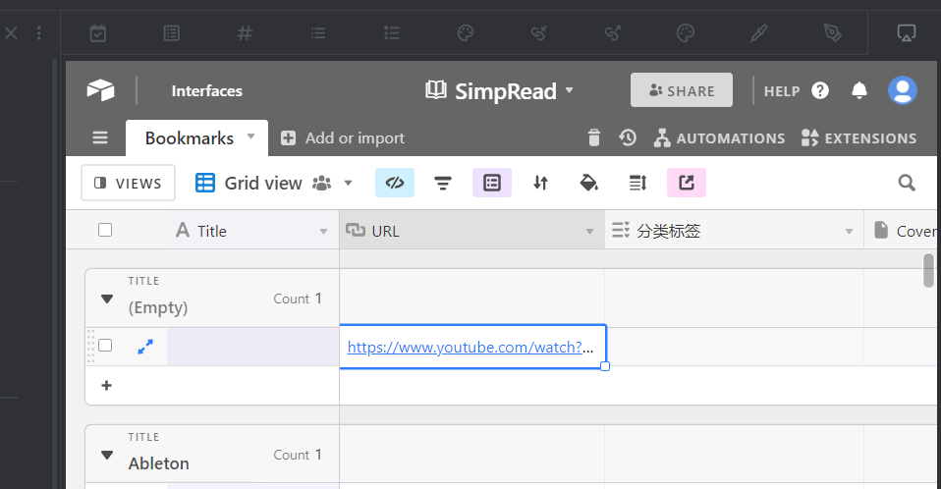Open the notifications bell
941x489 pixels.
859,90
